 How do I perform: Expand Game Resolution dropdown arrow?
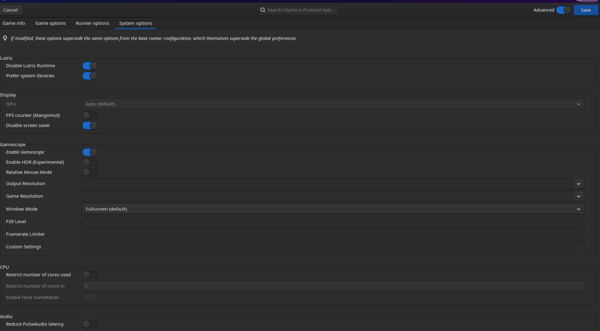(x=578, y=196)
